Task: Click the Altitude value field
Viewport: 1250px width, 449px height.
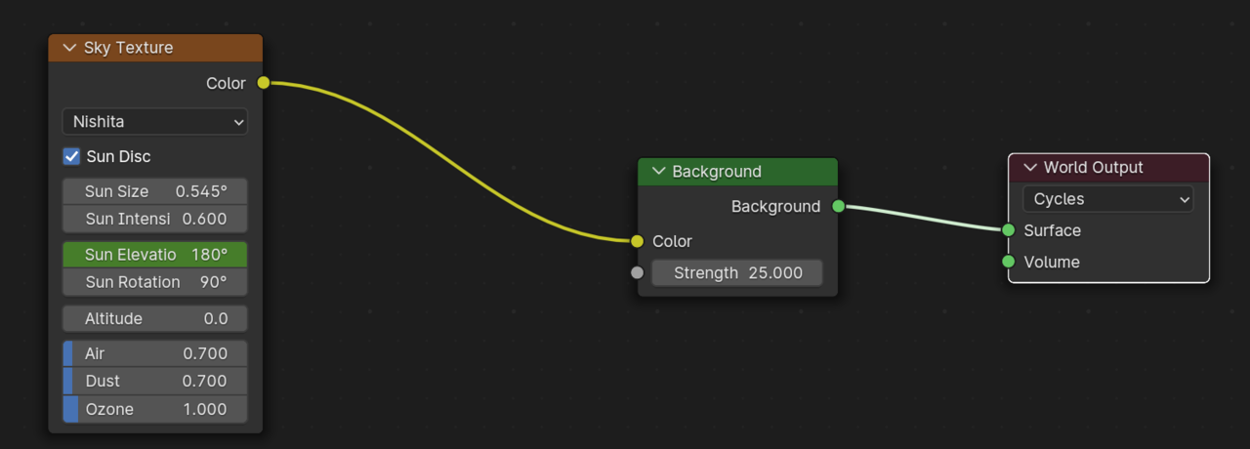Action: [155, 318]
